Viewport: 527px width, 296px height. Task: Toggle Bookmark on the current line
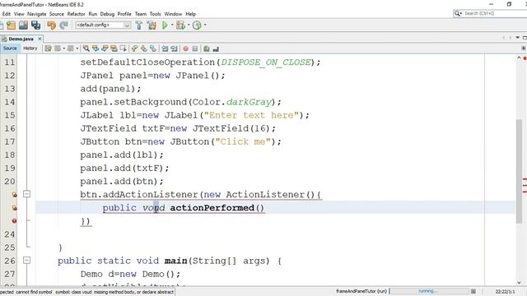(x=153, y=49)
